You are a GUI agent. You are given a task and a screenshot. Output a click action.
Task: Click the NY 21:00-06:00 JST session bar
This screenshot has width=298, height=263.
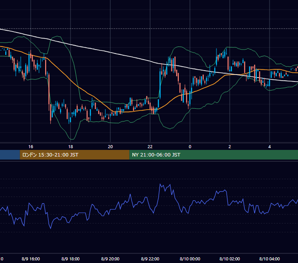coord(213,155)
